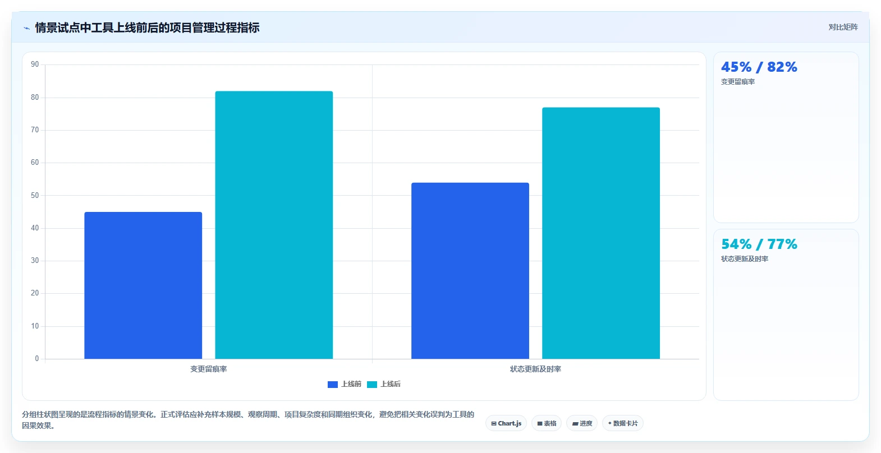Click the 进度 chip
The height and width of the screenshot is (453, 881).
582,423
